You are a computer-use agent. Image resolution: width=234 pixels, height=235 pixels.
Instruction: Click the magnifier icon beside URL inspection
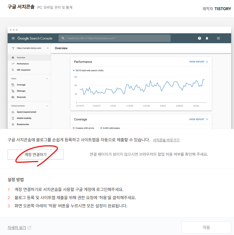click(13, 70)
